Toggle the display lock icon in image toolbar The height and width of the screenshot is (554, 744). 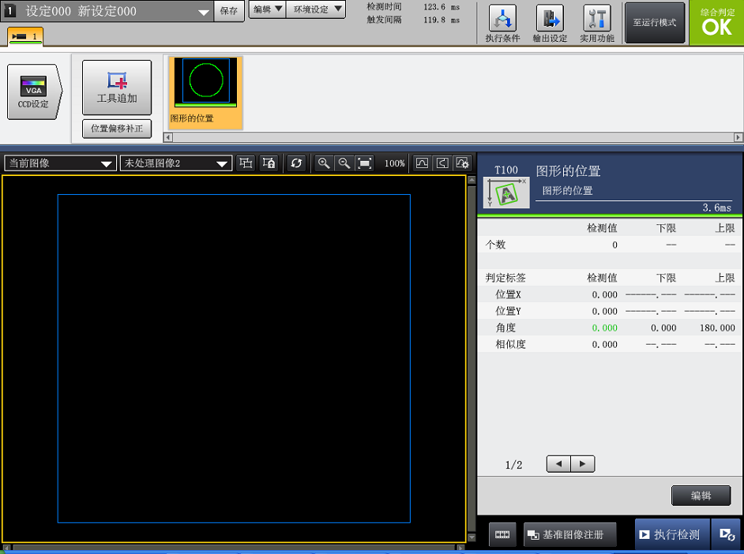269,163
